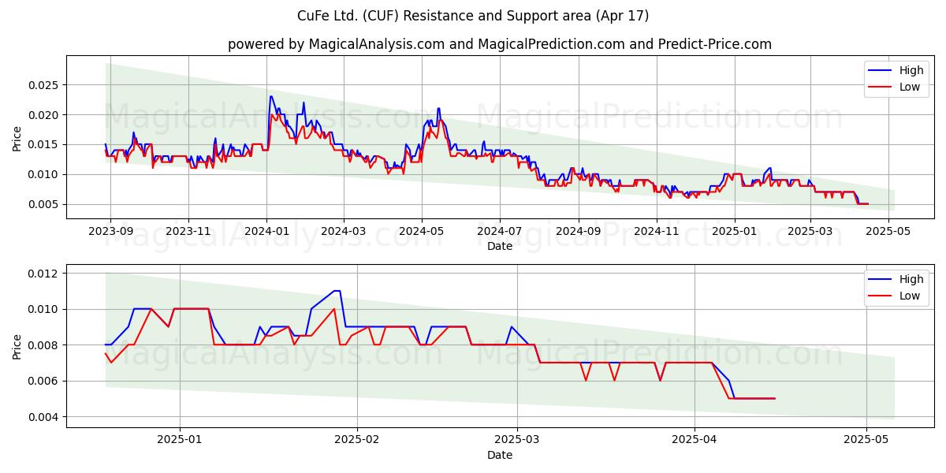Click the bottom chart y-axis value '0.004'

click(45, 417)
